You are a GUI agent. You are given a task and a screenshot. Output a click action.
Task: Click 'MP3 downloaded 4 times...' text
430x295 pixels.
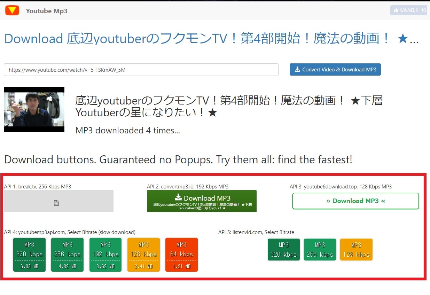click(127, 131)
